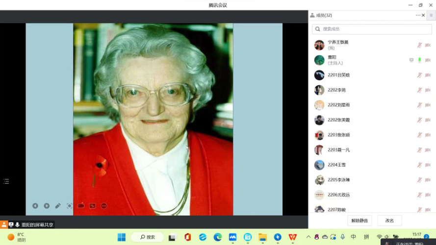436x245 pixels.
Task: Select the pen annotation tool on slideshow
Action: [58, 206]
